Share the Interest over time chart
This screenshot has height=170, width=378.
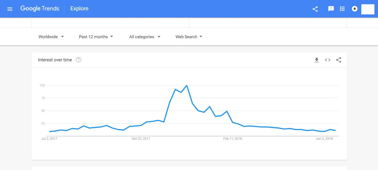coord(339,60)
